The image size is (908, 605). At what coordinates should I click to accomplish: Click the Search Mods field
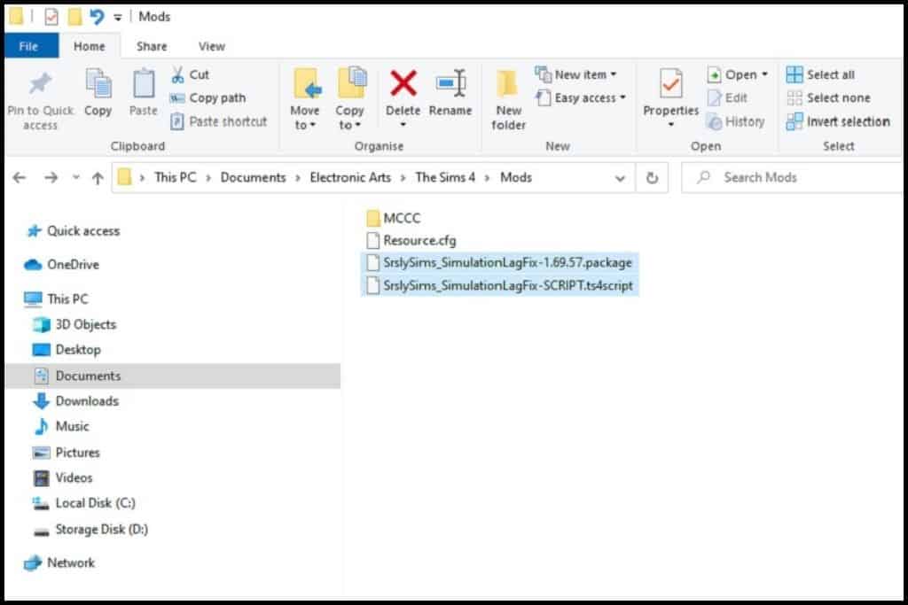[794, 177]
